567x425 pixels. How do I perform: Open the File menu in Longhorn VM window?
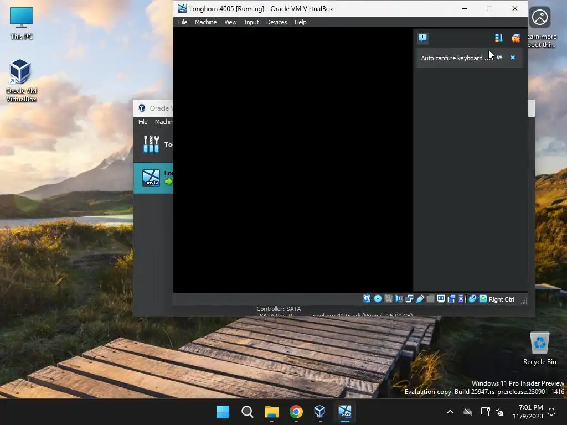(x=183, y=22)
